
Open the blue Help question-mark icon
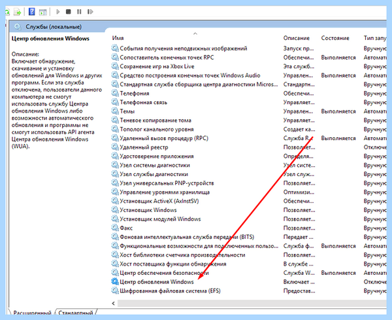[x=32, y=12]
